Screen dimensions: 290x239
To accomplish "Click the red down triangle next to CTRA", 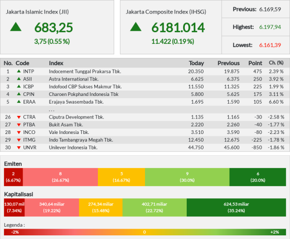I will click(x=19, y=117).
